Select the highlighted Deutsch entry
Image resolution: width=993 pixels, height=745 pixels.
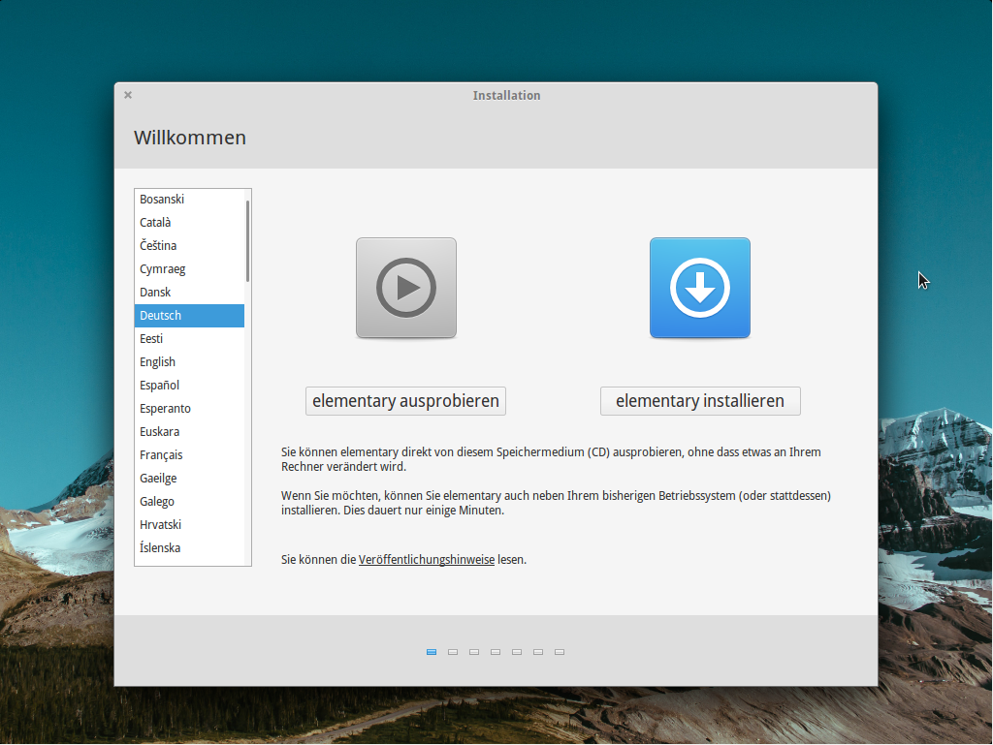[x=161, y=316]
